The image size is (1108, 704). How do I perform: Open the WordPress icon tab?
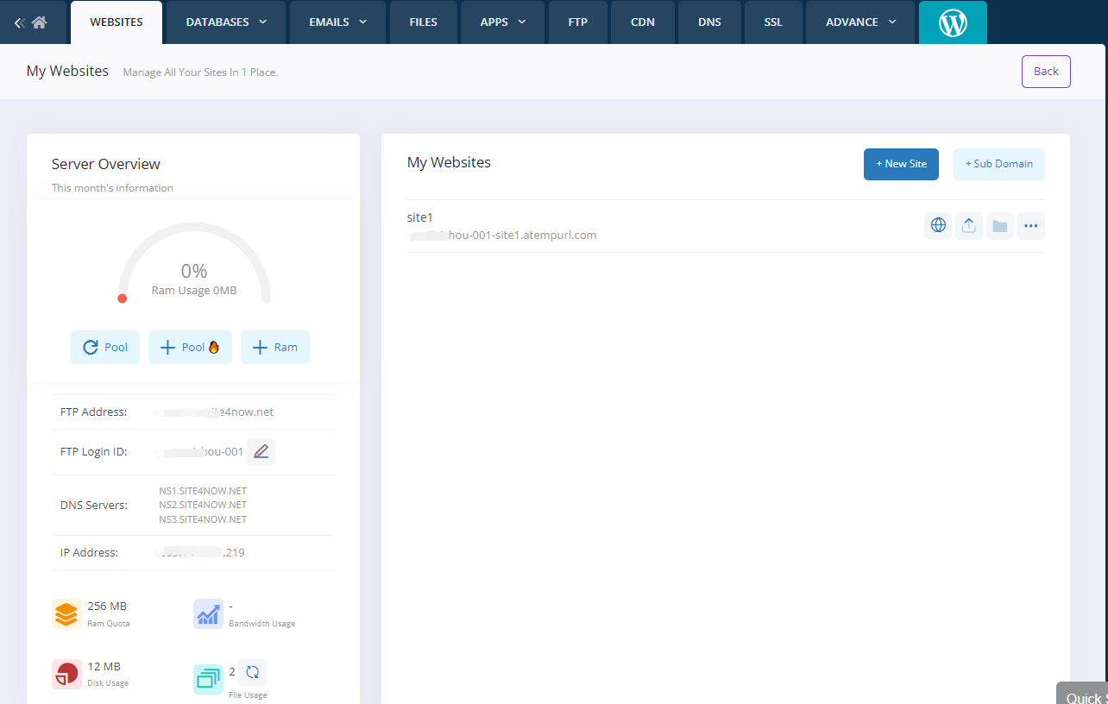[953, 22]
